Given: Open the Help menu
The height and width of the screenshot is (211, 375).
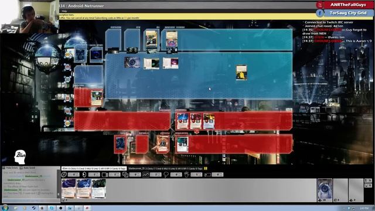Looking at the screenshot, I should [64, 11].
